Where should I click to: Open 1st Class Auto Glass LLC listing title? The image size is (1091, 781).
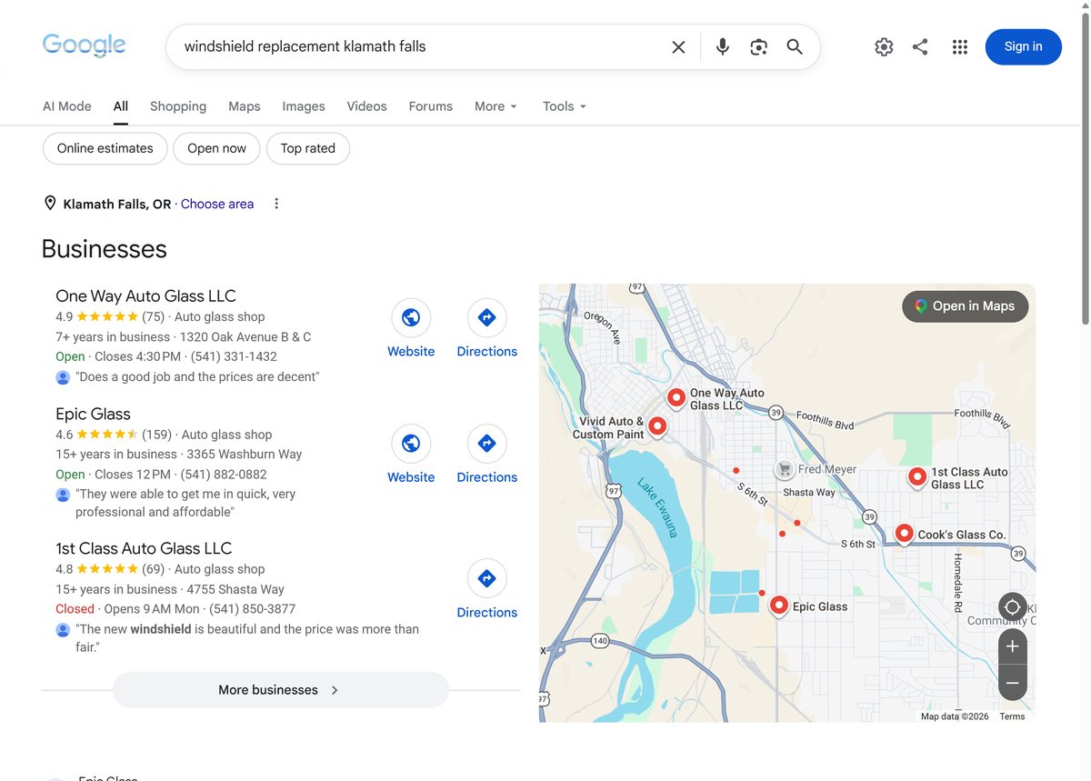(x=144, y=548)
